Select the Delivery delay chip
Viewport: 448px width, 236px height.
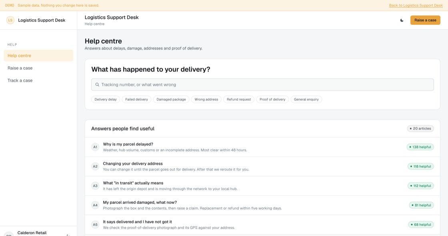tap(106, 99)
